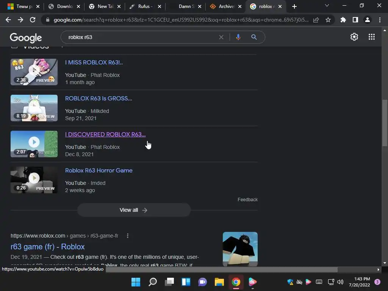The height and width of the screenshot is (291, 388).
Task: Clear the Google search box
Action: point(221,37)
